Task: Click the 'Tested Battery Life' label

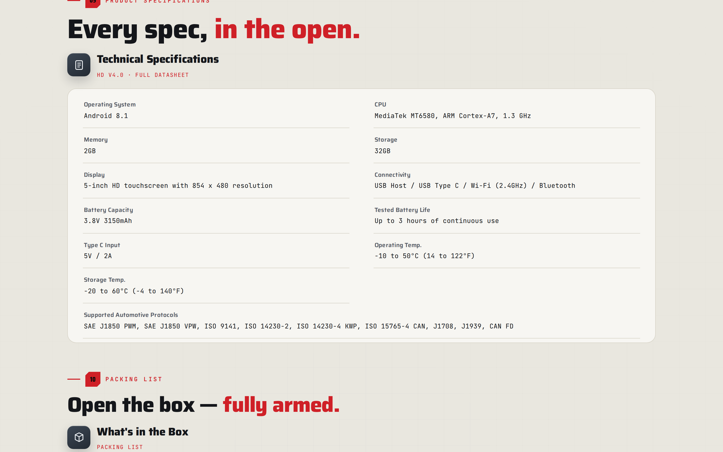Action: point(402,210)
